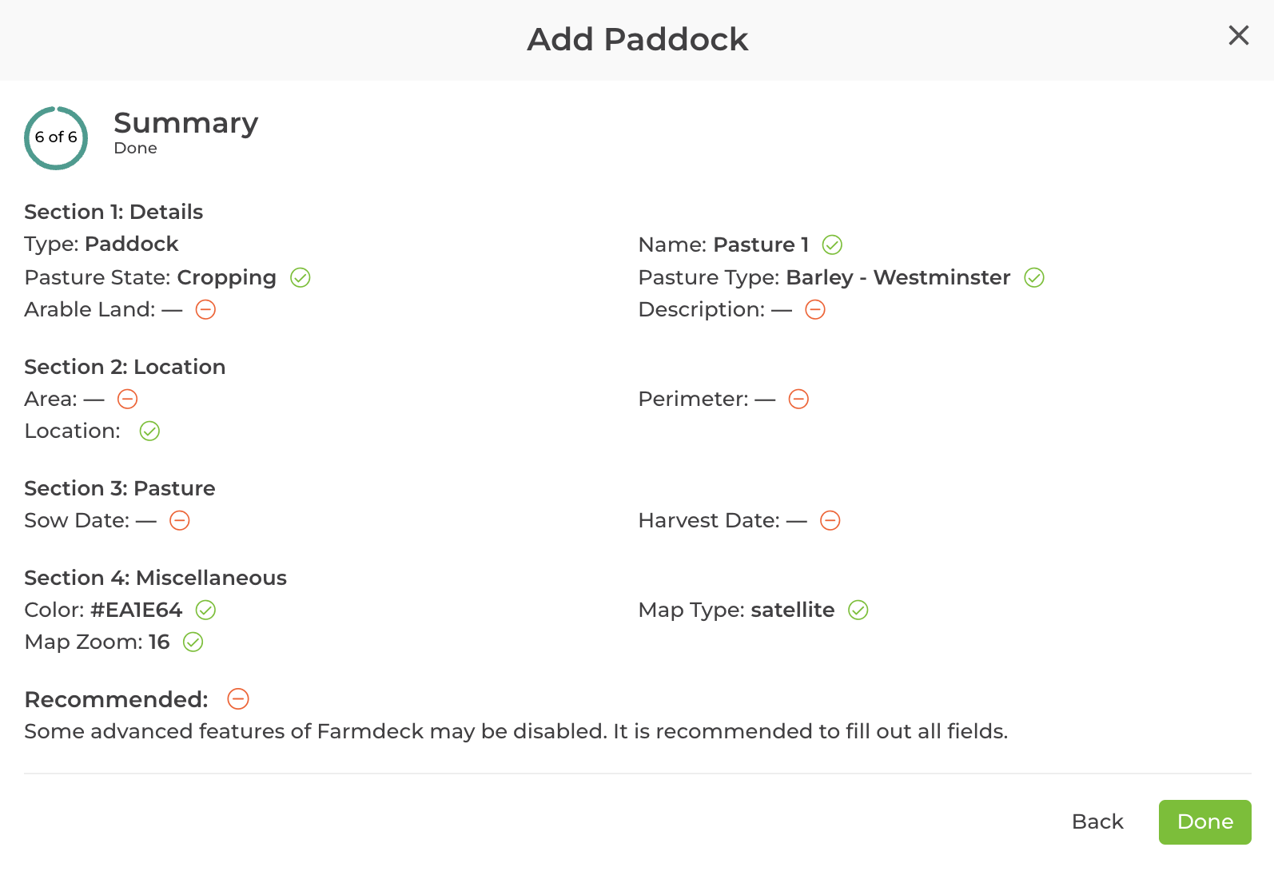Click the green check beside Pasture Type Barley
This screenshot has width=1274, height=879.
1034,278
